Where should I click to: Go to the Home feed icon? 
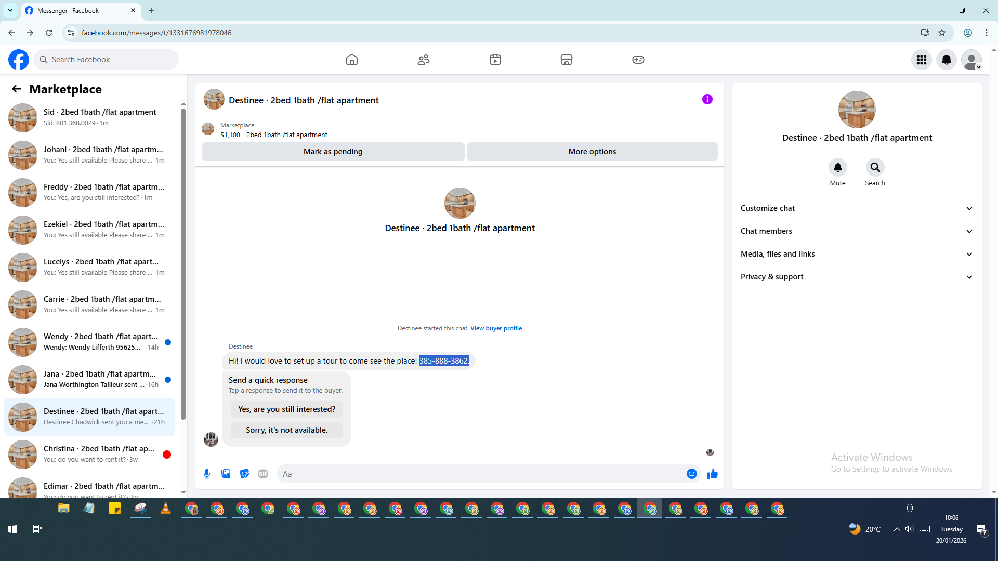352,60
